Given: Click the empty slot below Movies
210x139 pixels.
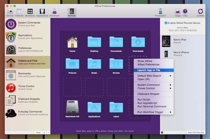Looking at the screenshot, I should 116,87.
